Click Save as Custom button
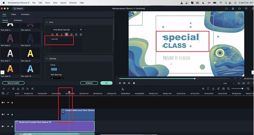Viewport: 254px width, 135px height. tap(13, 83)
